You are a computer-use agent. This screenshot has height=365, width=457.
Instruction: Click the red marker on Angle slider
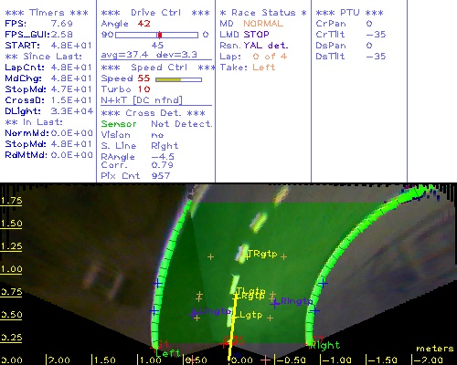pos(160,35)
